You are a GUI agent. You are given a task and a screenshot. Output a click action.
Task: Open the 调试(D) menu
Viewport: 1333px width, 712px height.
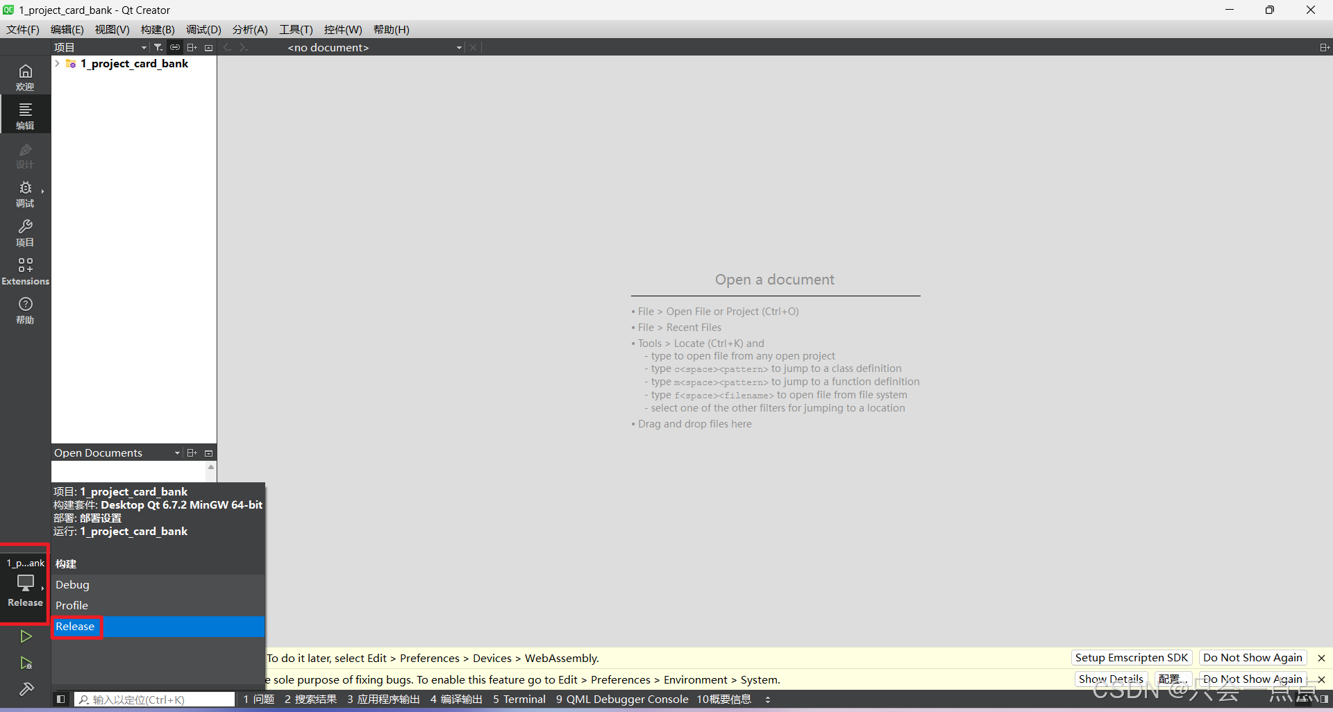click(x=203, y=29)
